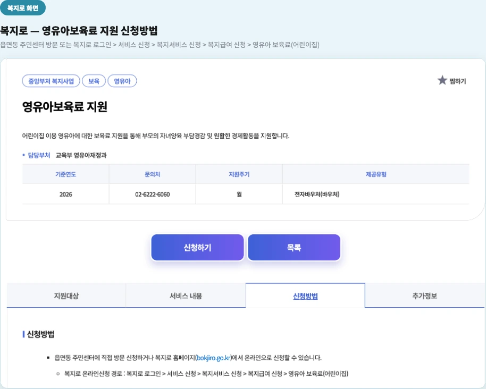The image size is (486, 389).
Task: Switch to the 서비스 내용 tab
Action: 186,296
